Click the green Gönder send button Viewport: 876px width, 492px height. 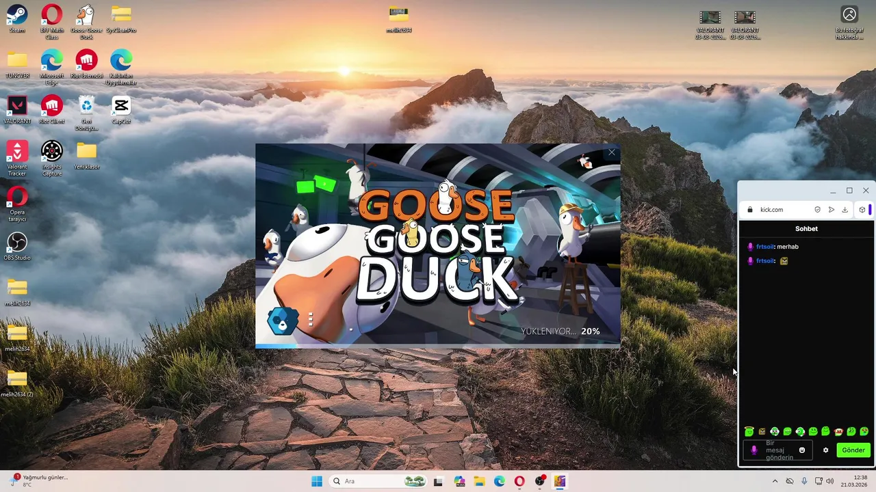pyautogui.click(x=853, y=450)
